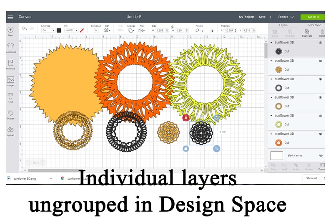Click the rotate handle on selected object
The image size is (331, 221).
(217, 117)
